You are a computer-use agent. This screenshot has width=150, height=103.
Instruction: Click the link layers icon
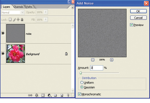tap(30, 95)
